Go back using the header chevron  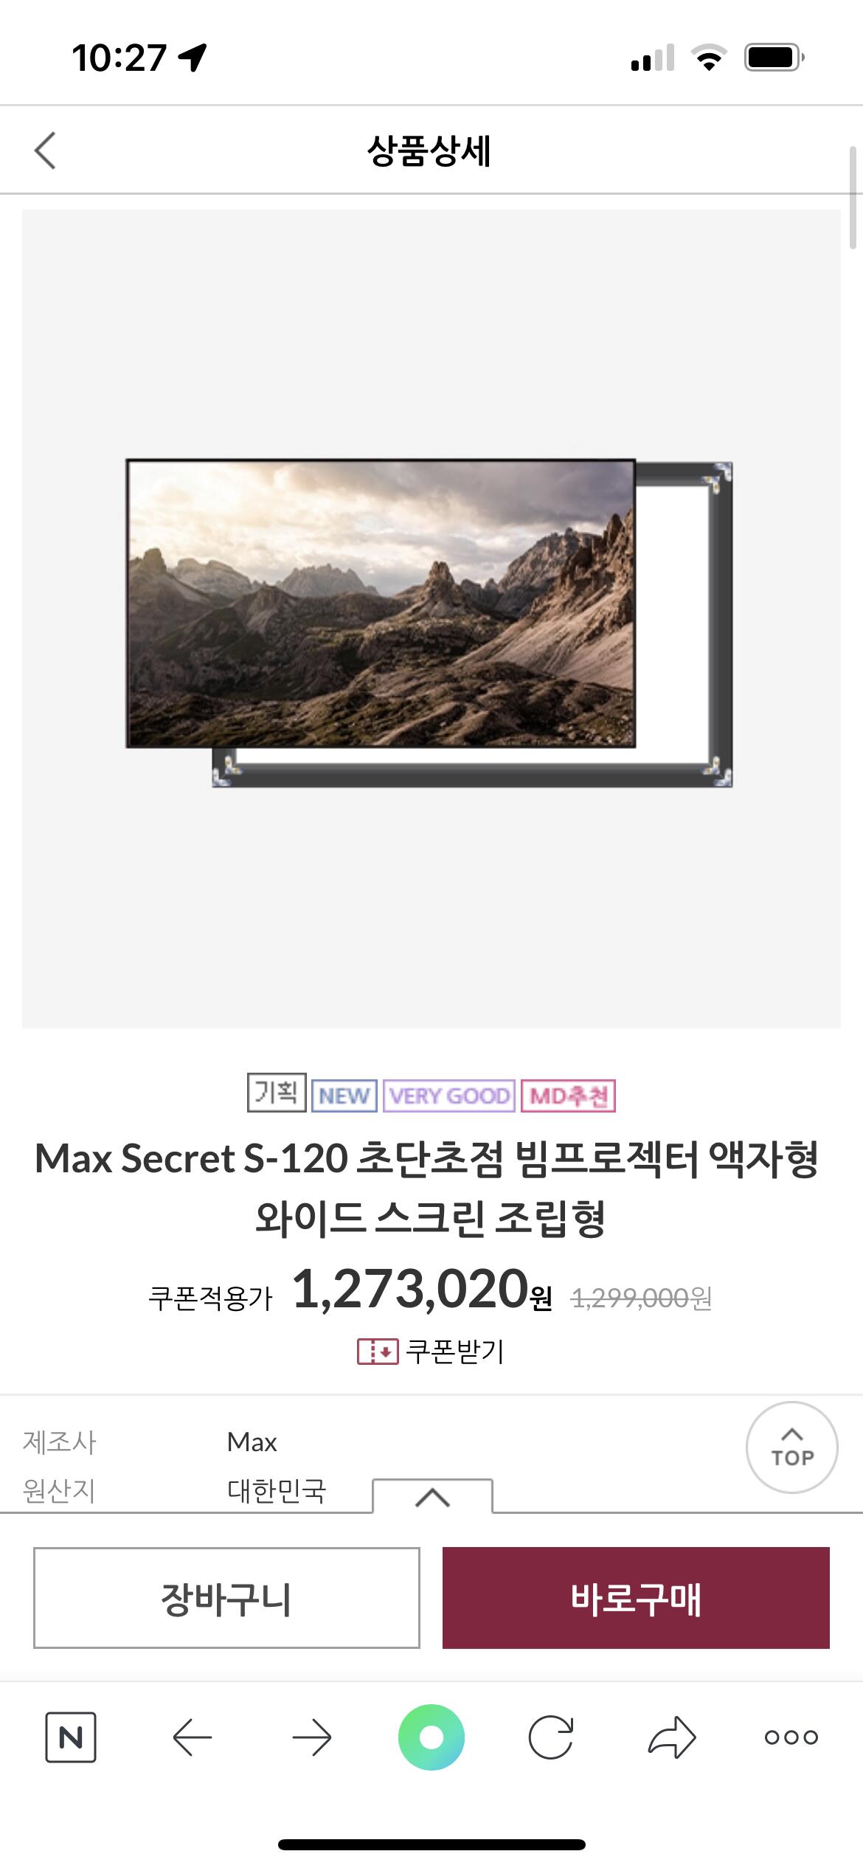tap(45, 151)
